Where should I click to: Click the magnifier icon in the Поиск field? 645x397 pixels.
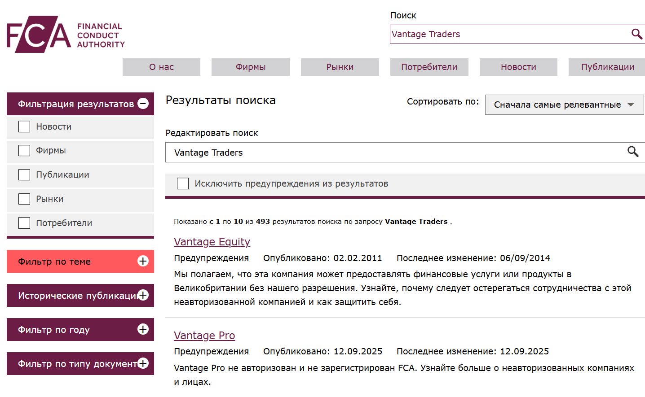click(x=636, y=34)
